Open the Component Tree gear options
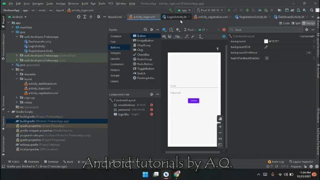The height and width of the screenshot is (180, 320). (x=151, y=94)
